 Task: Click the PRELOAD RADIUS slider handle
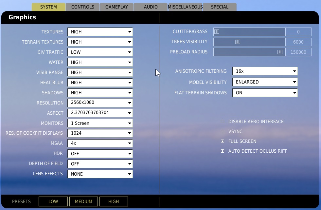[x=280, y=52]
